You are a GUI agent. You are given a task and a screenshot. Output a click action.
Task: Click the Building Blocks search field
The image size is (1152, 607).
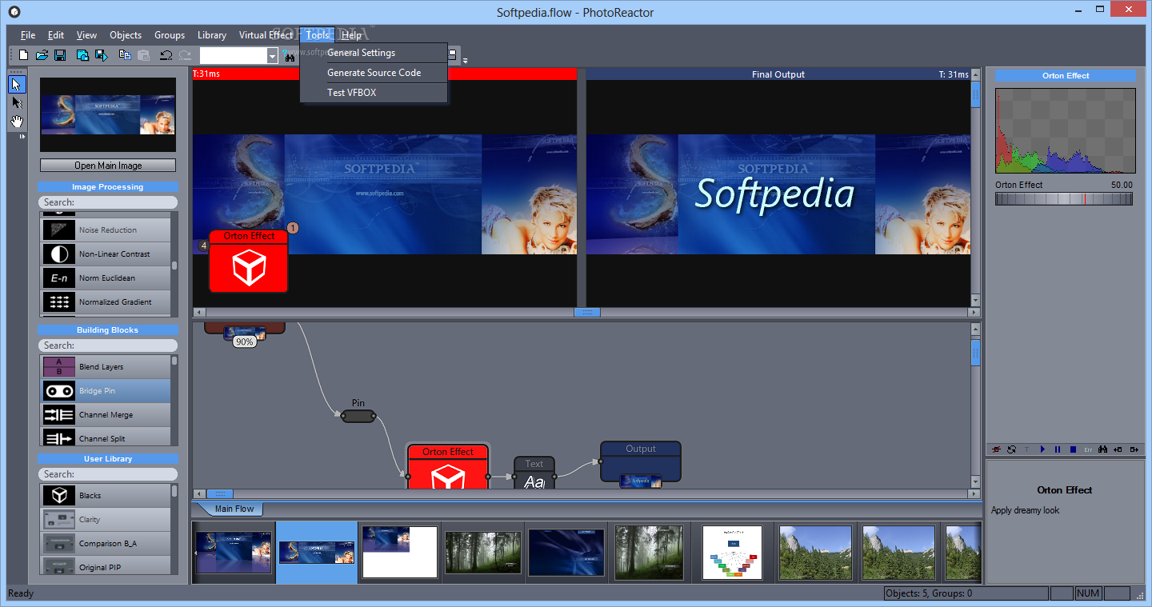tap(108, 345)
